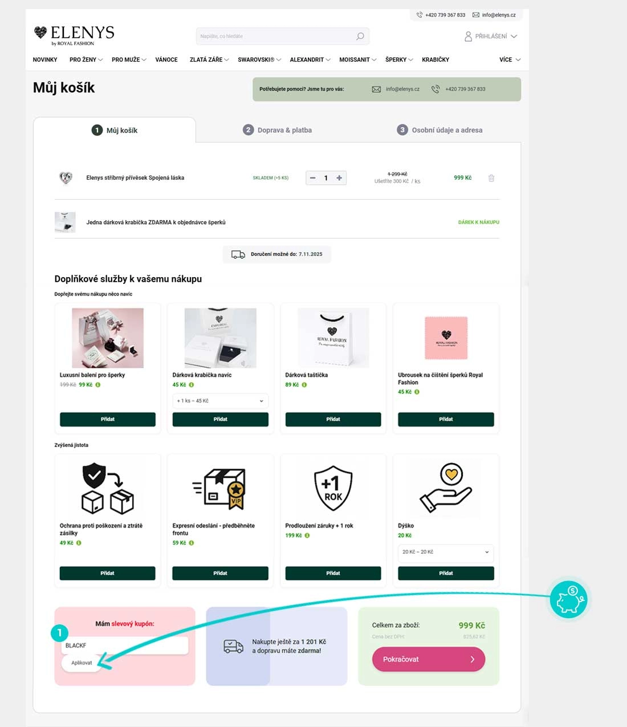
Task: Click the piggy bank savings icon
Action: 568,600
